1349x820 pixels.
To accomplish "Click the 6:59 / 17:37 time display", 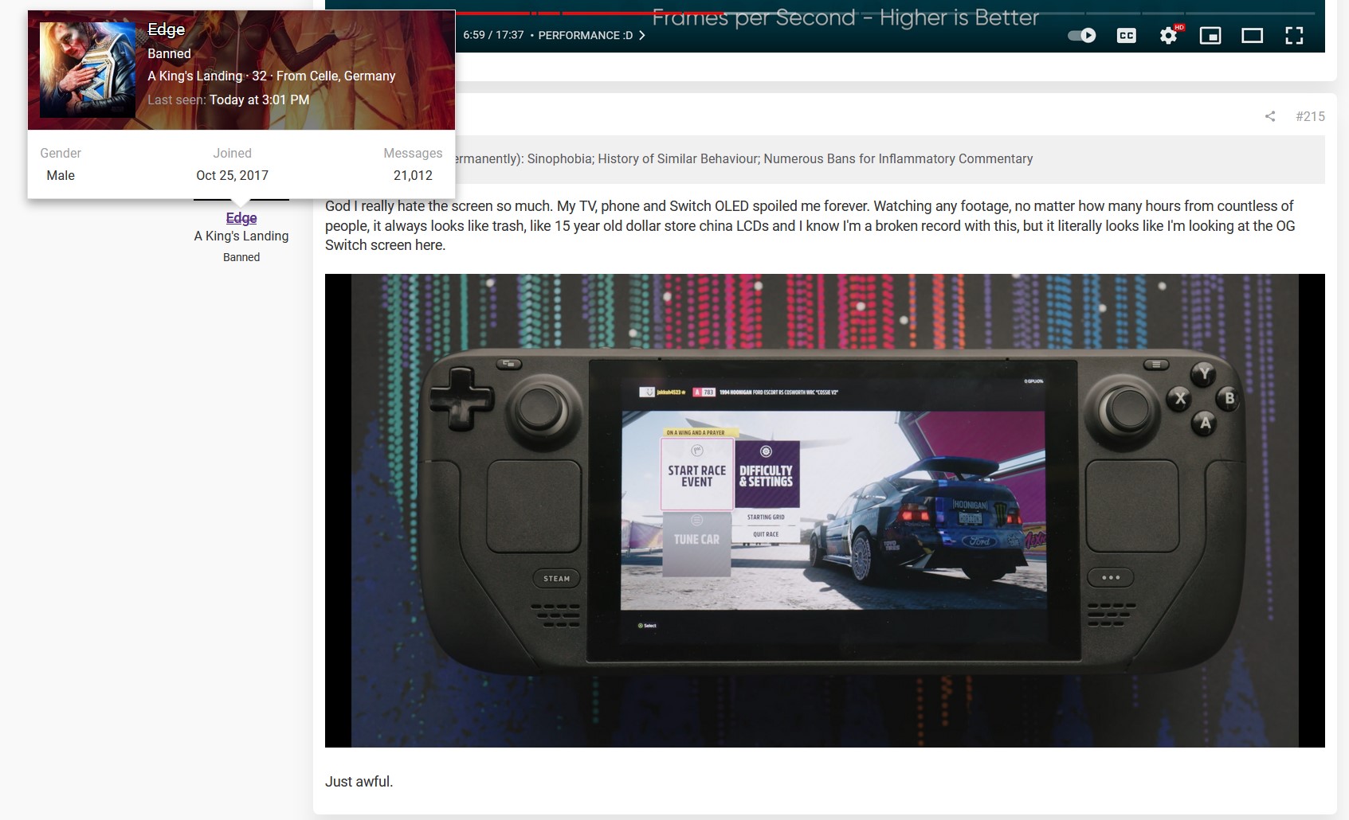I will pos(493,35).
